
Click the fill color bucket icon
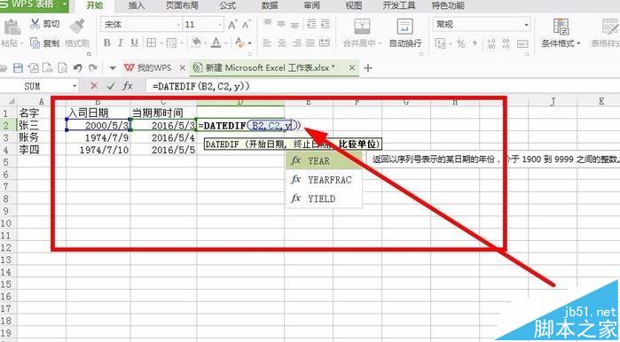196,43
